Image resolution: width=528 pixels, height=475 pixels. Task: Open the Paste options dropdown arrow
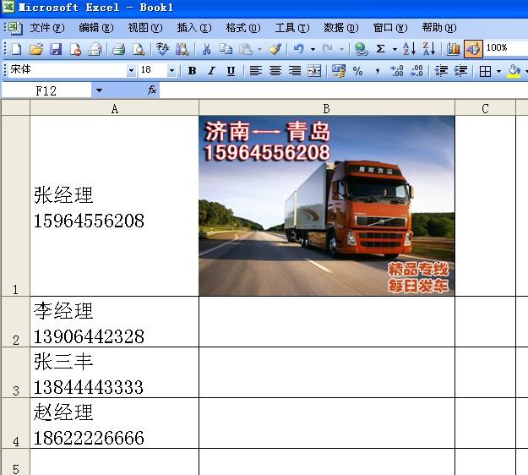tap(259, 50)
